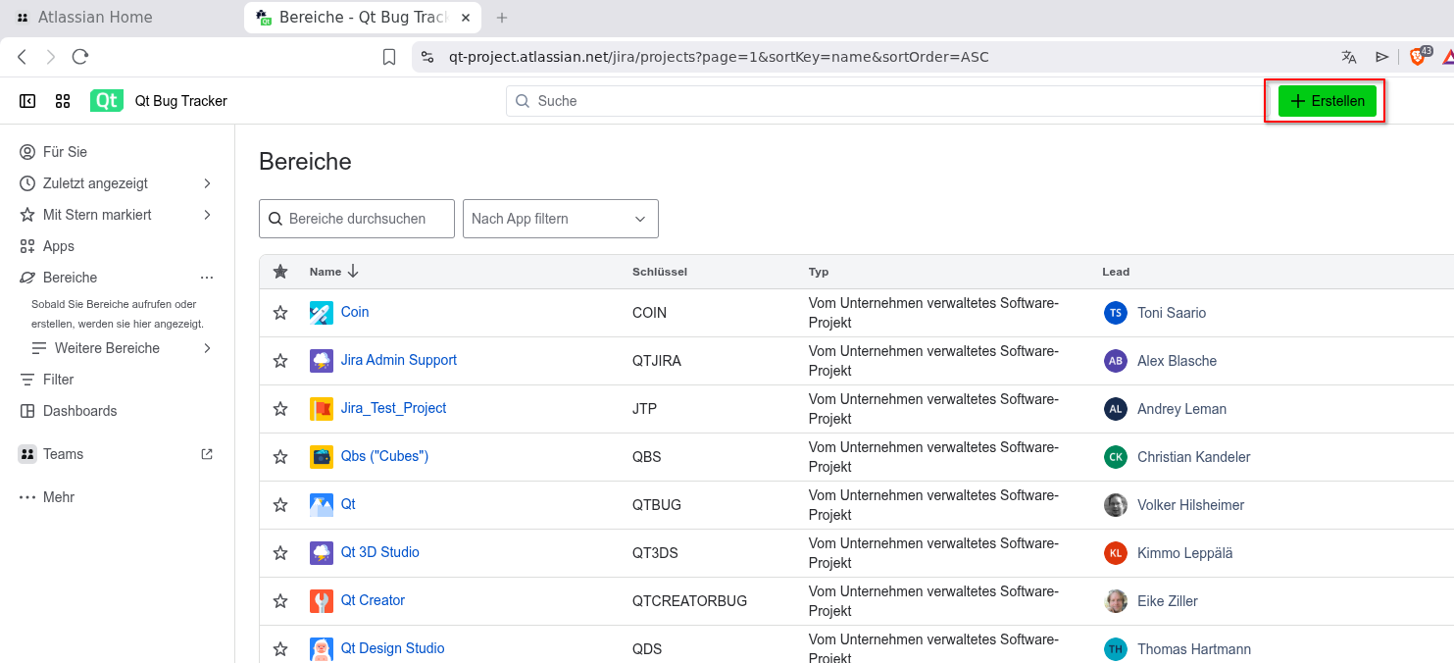Image resolution: width=1454 pixels, height=663 pixels.
Task: Click the Qt logo icon
Action: 106,101
